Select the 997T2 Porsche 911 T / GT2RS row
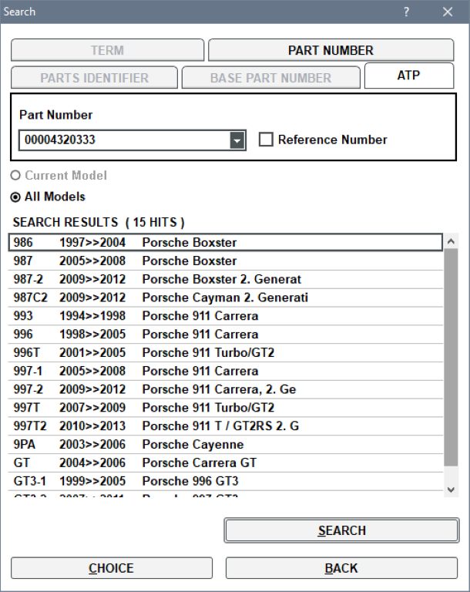Image resolution: width=470 pixels, height=592 pixels. click(x=226, y=425)
